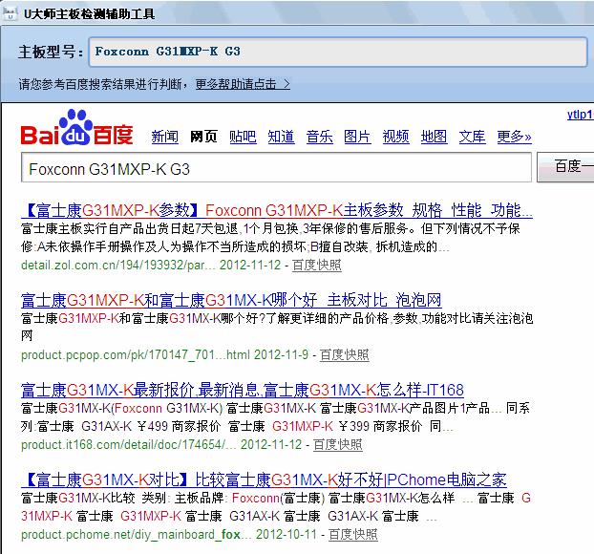Open the 视频 search tab
The width and height of the screenshot is (594, 554).
tap(395, 137)
